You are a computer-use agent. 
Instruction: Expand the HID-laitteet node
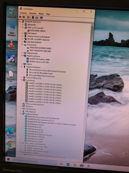pyautogui.click(x=23, y=33)
